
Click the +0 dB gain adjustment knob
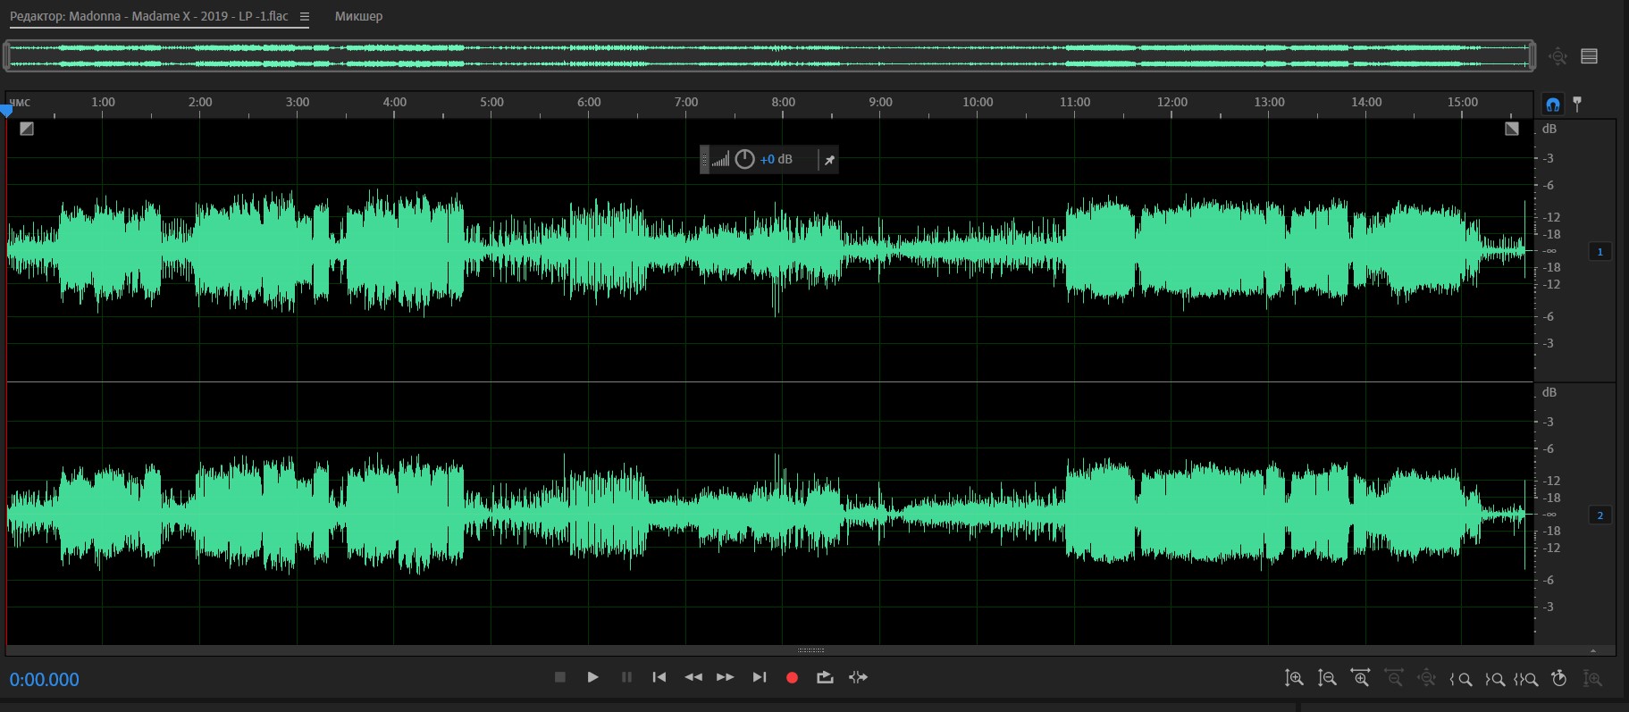point(744,160)
